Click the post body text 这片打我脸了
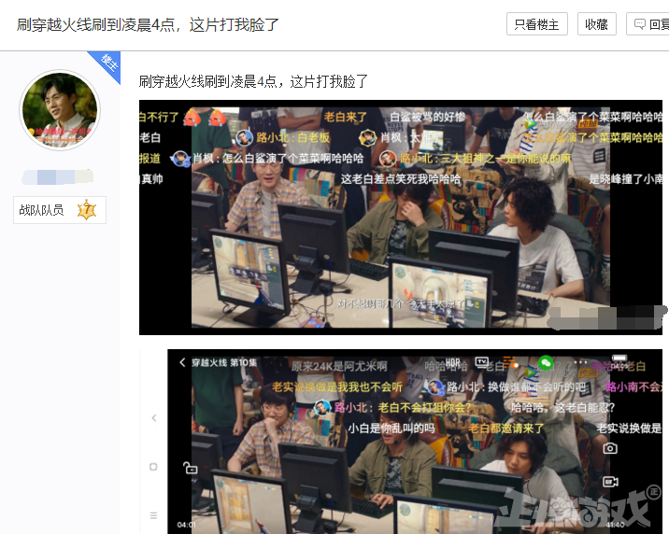 329,81
